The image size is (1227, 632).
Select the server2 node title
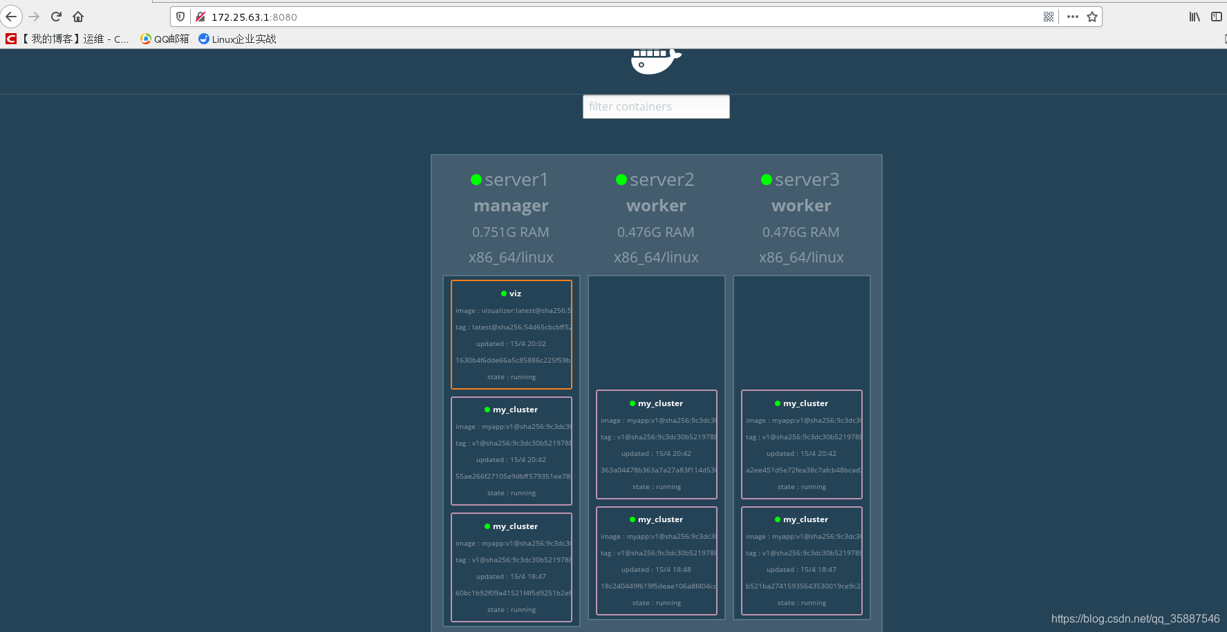pyautogui.click(x=662, y=180)
